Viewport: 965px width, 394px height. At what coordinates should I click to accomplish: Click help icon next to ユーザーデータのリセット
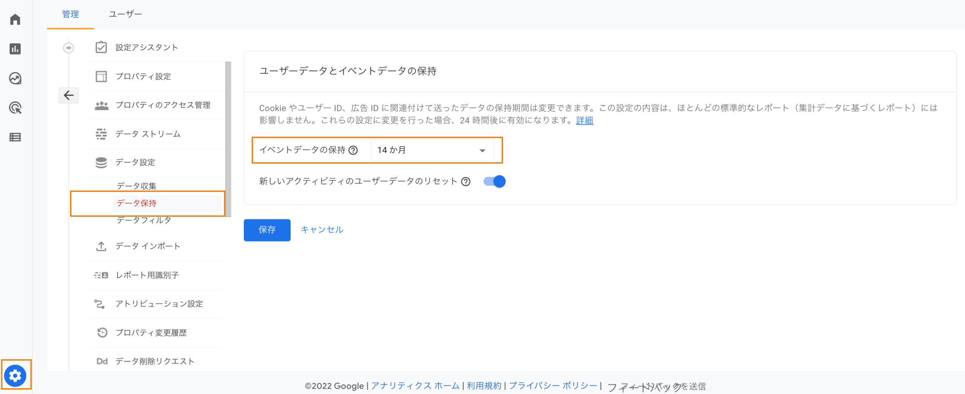[466, 182]
